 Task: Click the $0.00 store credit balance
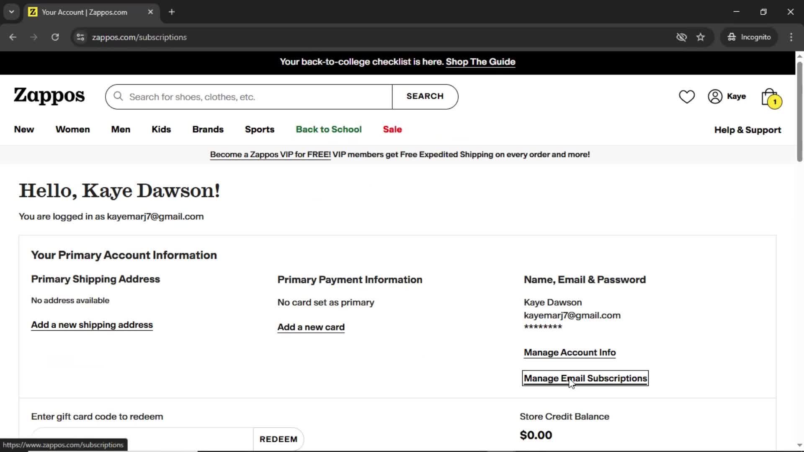coord(536,435)
